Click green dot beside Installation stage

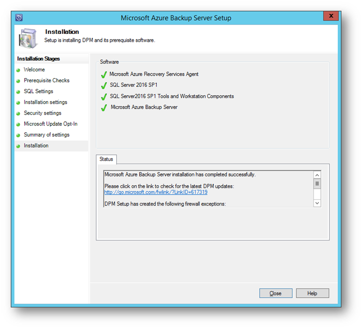pyautogui.click(x=19, y=147)
